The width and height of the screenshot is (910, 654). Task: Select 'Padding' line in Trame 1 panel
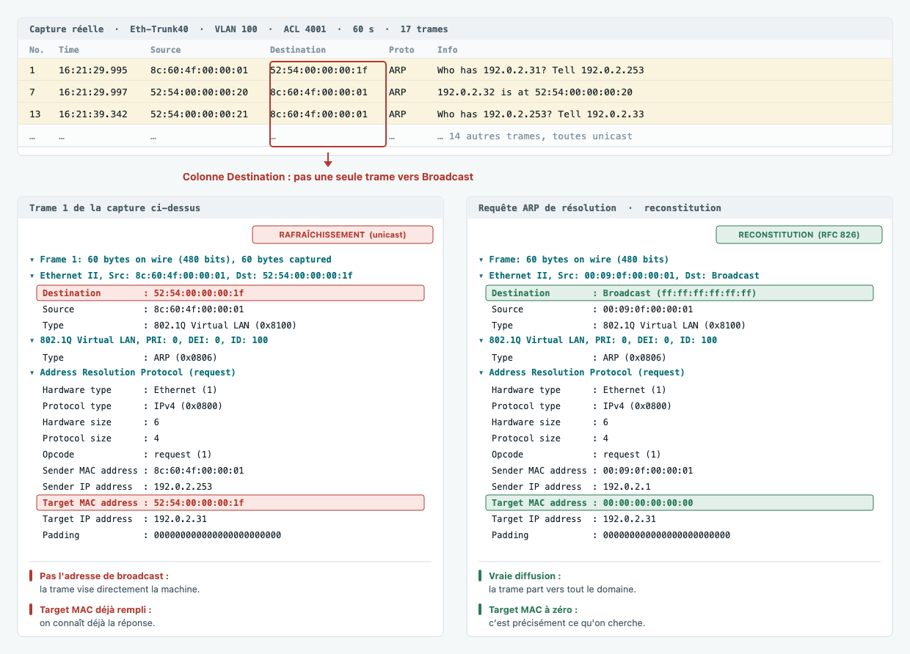[x=161, y=535]
